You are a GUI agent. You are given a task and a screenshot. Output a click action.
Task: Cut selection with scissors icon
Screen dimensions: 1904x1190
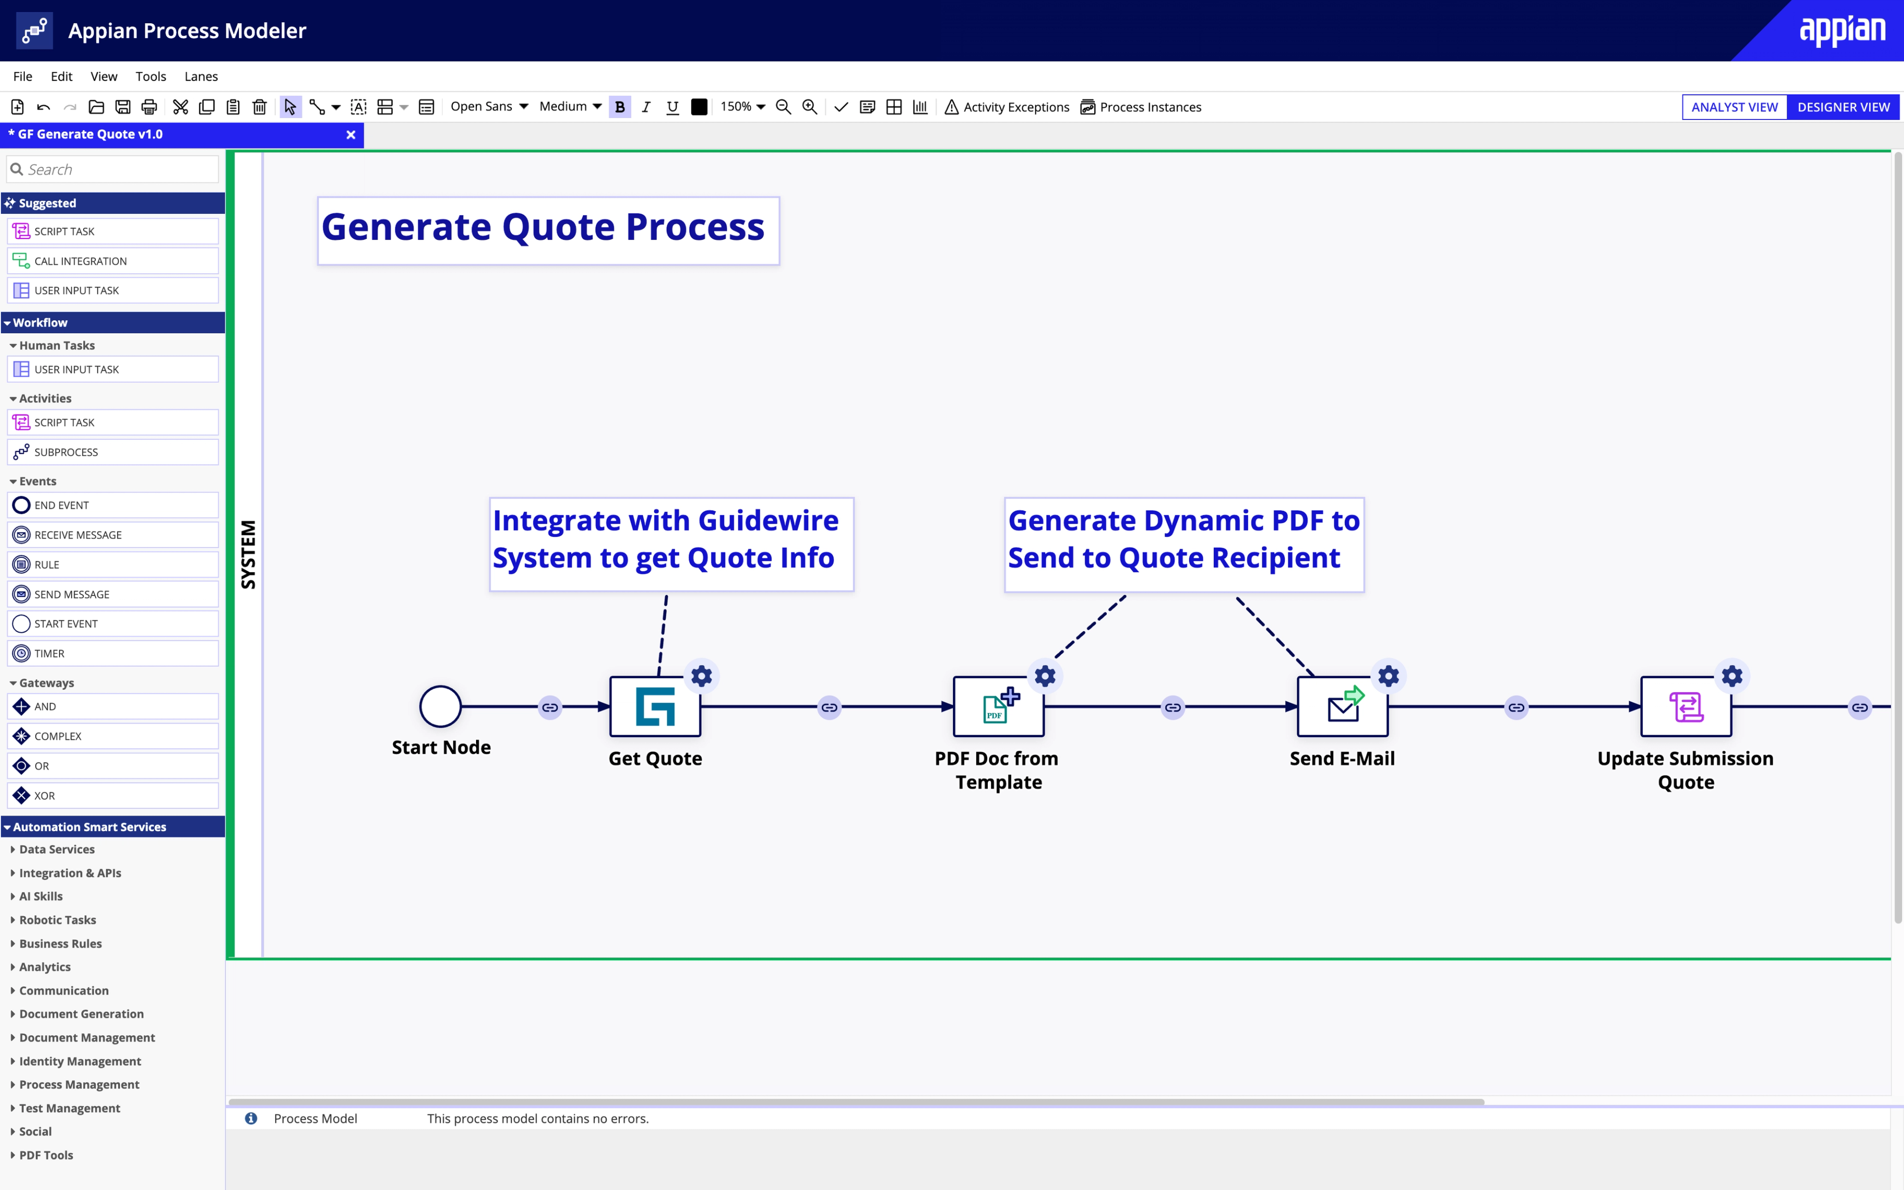[181, 107]
